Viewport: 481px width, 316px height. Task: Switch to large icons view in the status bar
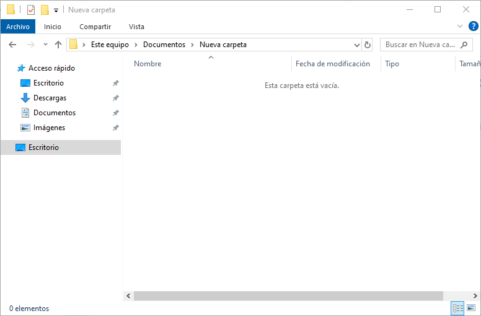tap(471, 308)
